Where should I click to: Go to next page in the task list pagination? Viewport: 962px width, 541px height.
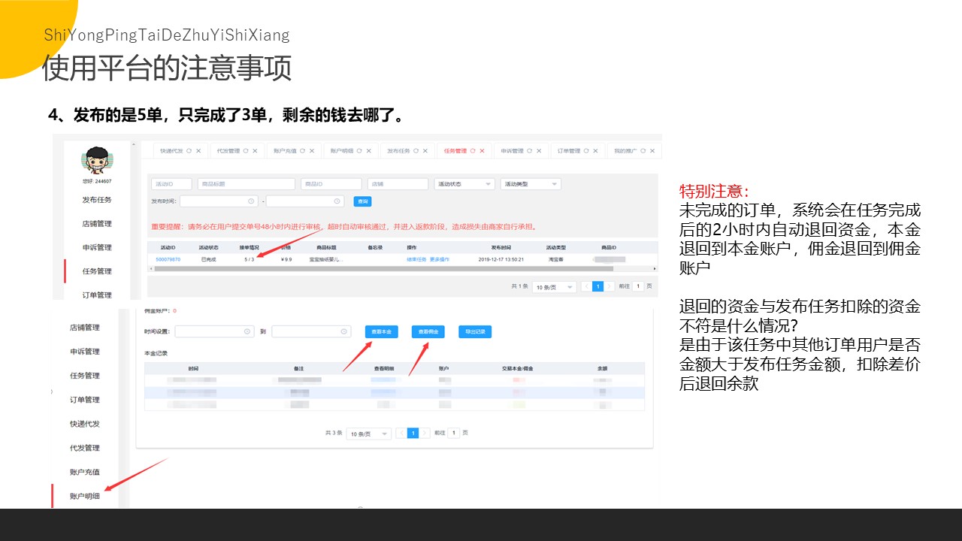610,286
